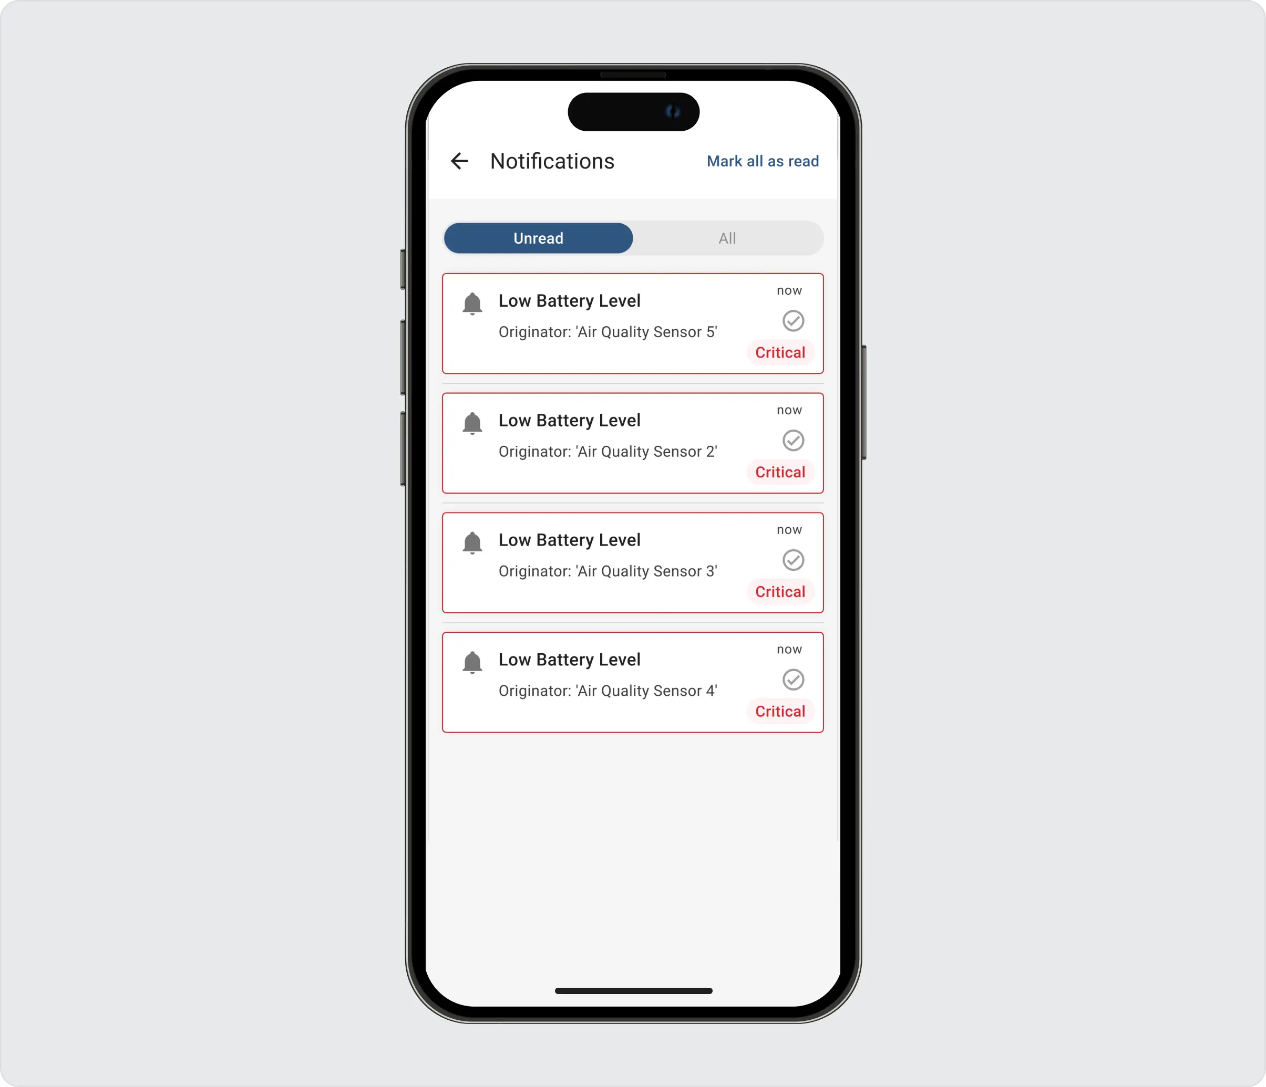This screenshot has height=1087, width=1266.
Task: Tap the Critical label on Sensor 3 notification
Action: pos(779,591)
